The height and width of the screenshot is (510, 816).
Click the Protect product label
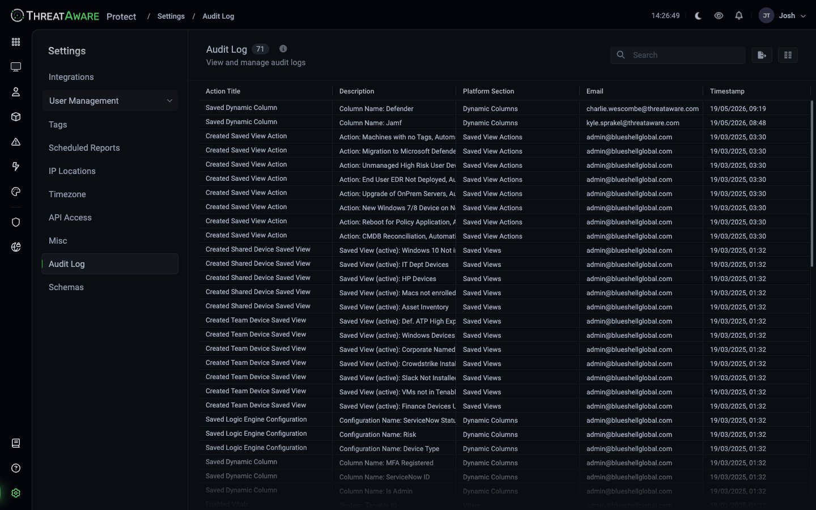pos(121,16)
